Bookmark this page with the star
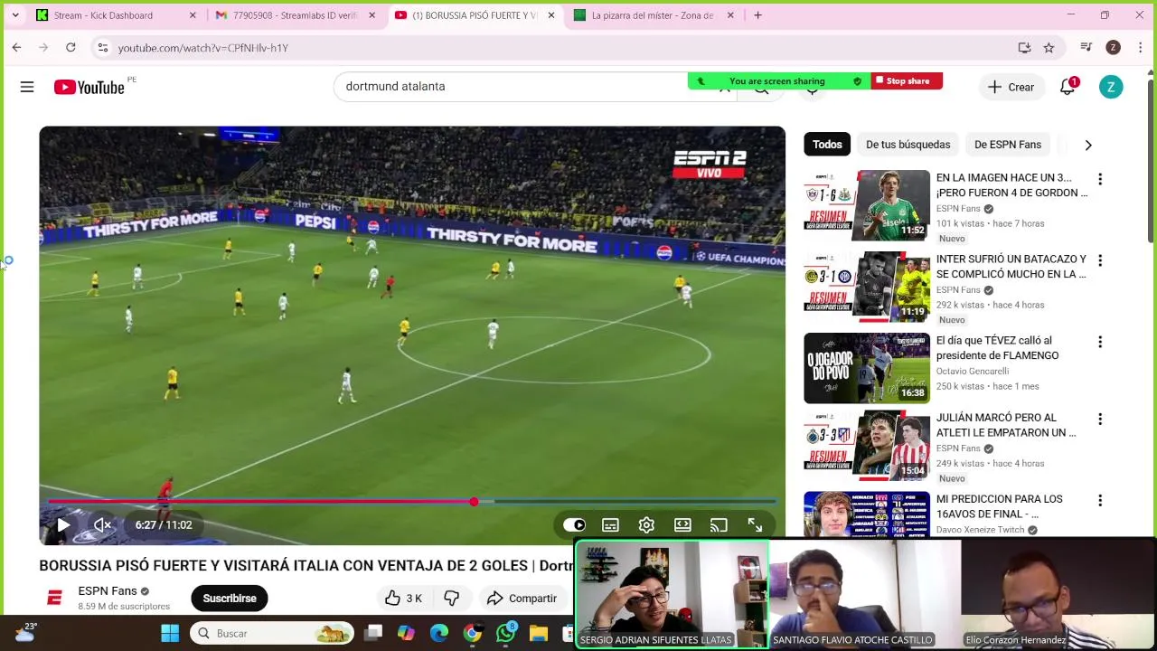The image size is (1157, 651). [1049, 48]
